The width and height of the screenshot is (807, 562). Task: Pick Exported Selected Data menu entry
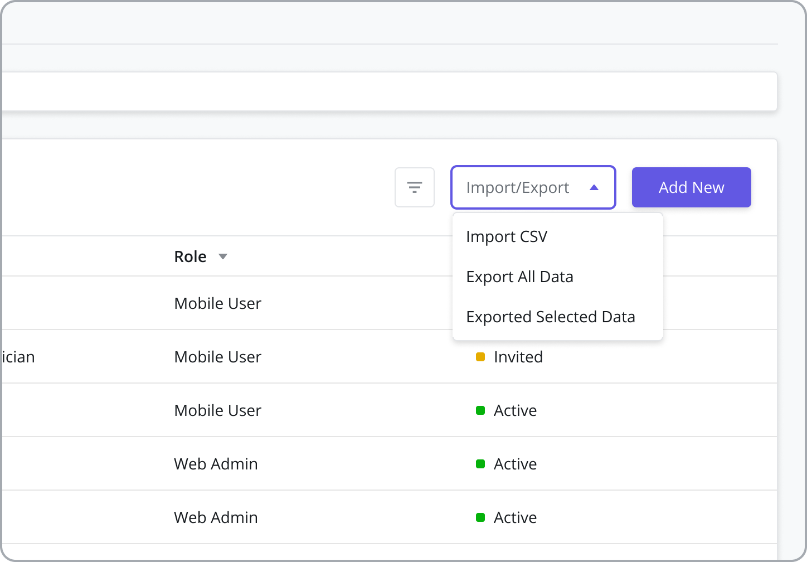tap(558, 317)
